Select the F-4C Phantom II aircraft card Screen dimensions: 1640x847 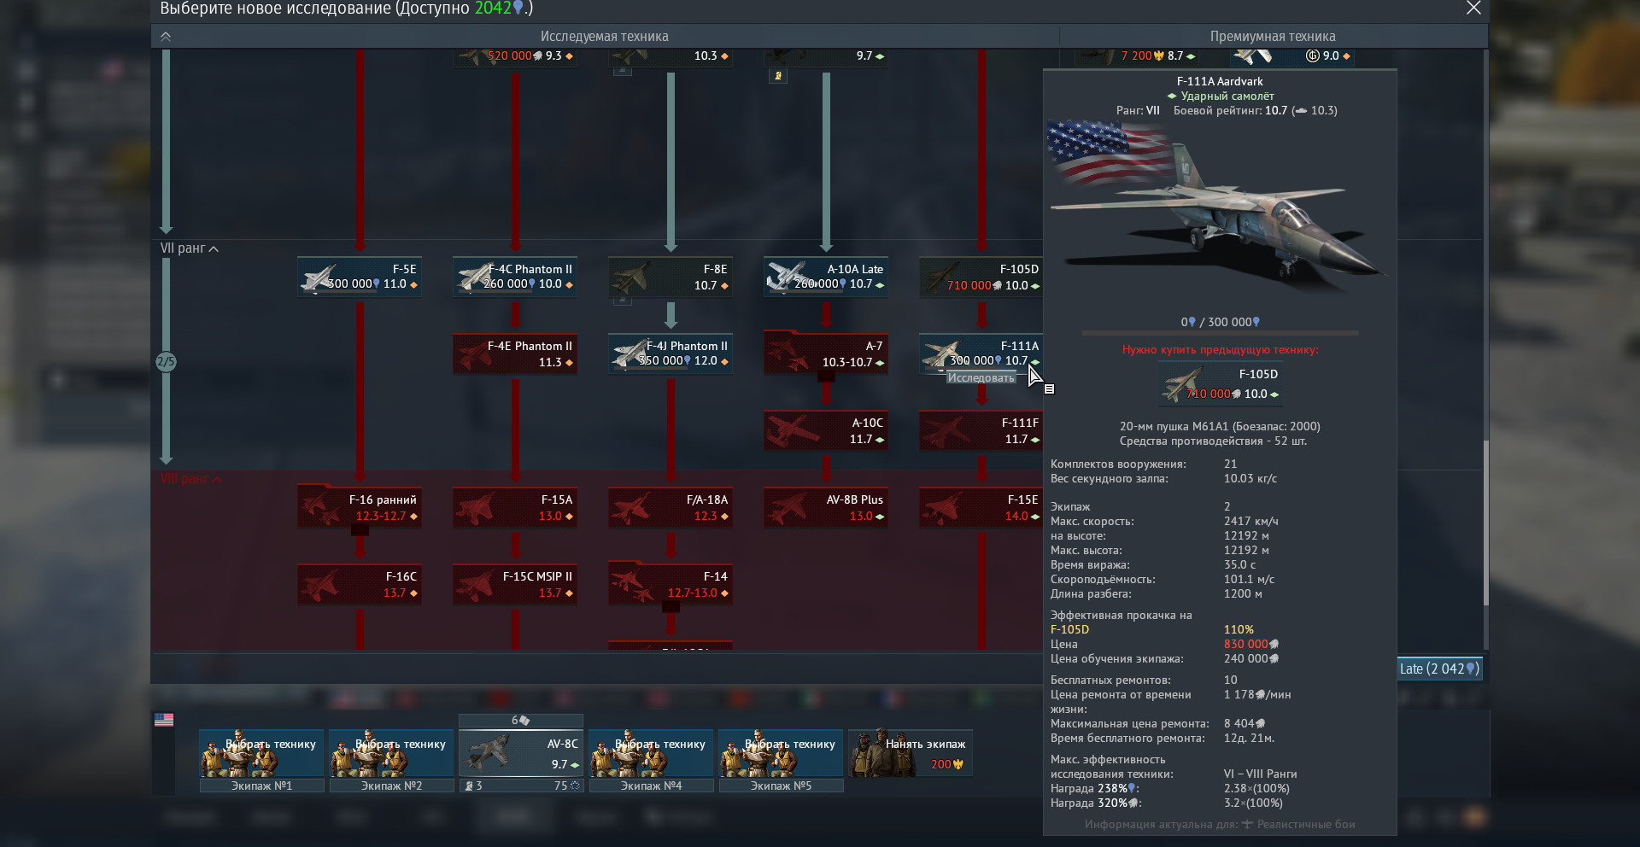[x=515, y=277]
